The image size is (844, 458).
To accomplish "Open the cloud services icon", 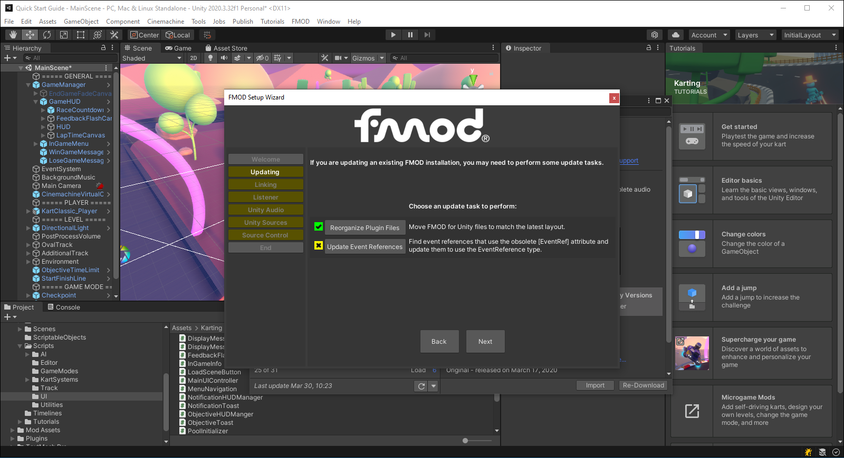I will pyautogui.click(x=675, y=35).
